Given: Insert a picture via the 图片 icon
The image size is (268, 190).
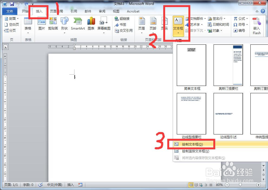Looking at the screenshot, I should click(x=41, y=24).
